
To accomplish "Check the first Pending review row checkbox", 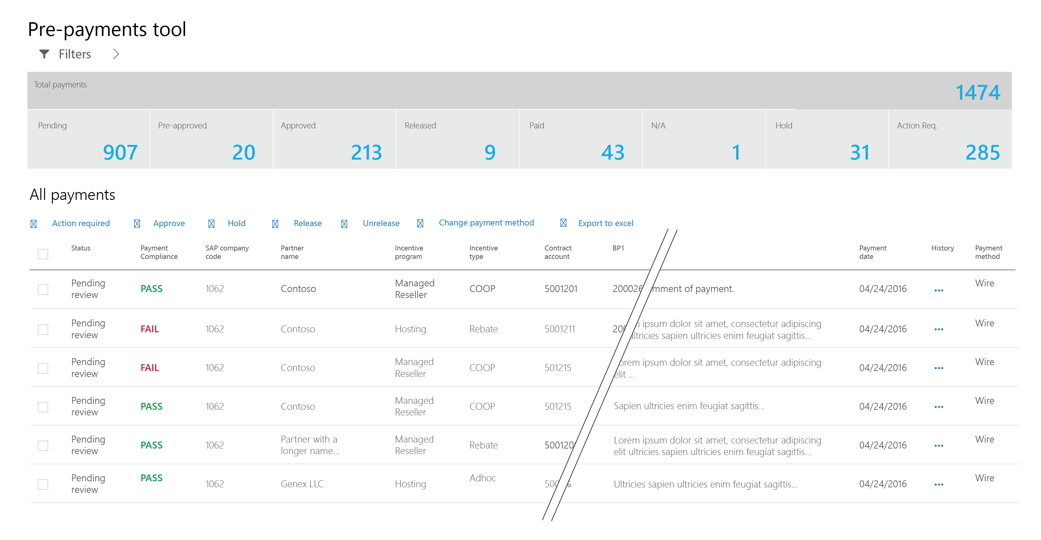I will [x=43, y=289].
